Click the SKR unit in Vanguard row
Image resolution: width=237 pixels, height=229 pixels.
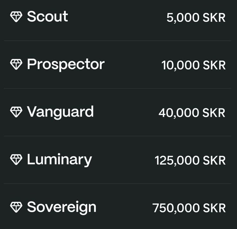click(214, 113)
